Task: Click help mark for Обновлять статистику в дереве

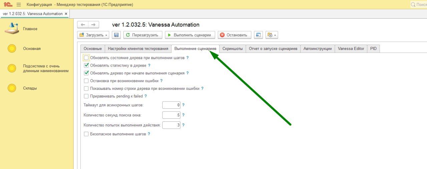Action: [149, 66]
